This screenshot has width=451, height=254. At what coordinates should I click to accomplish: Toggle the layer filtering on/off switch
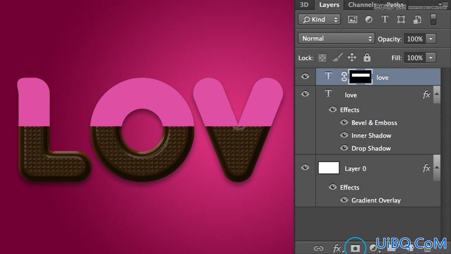[433, 19]
